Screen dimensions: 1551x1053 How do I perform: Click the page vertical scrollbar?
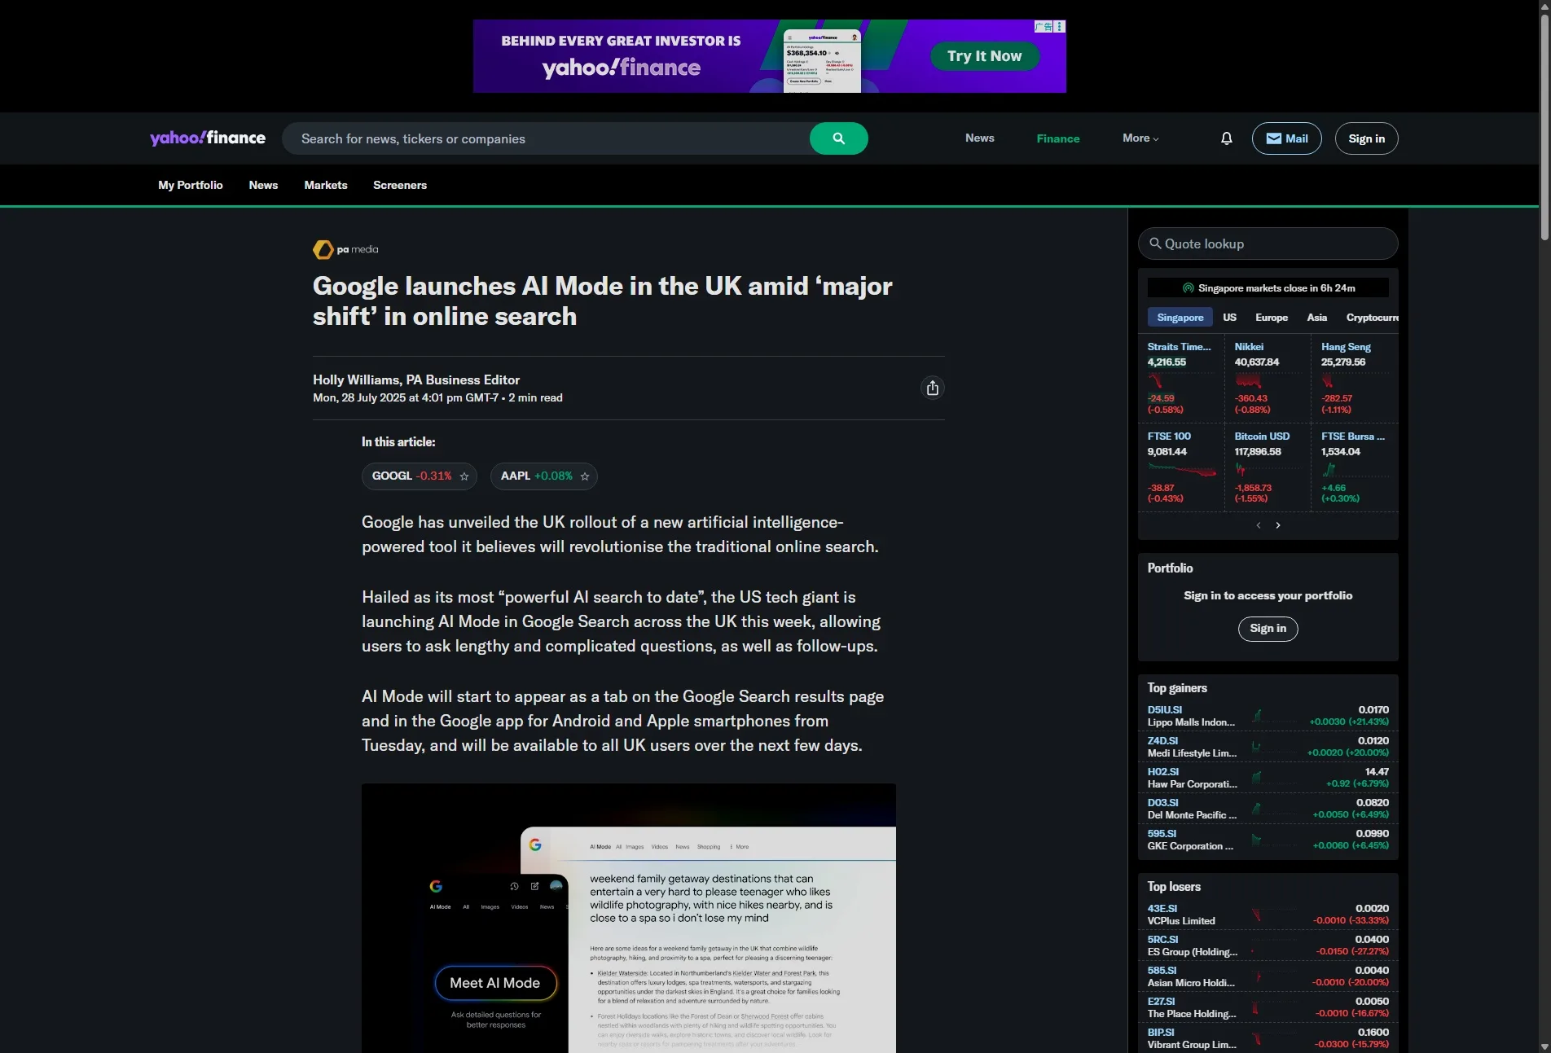1544,122
